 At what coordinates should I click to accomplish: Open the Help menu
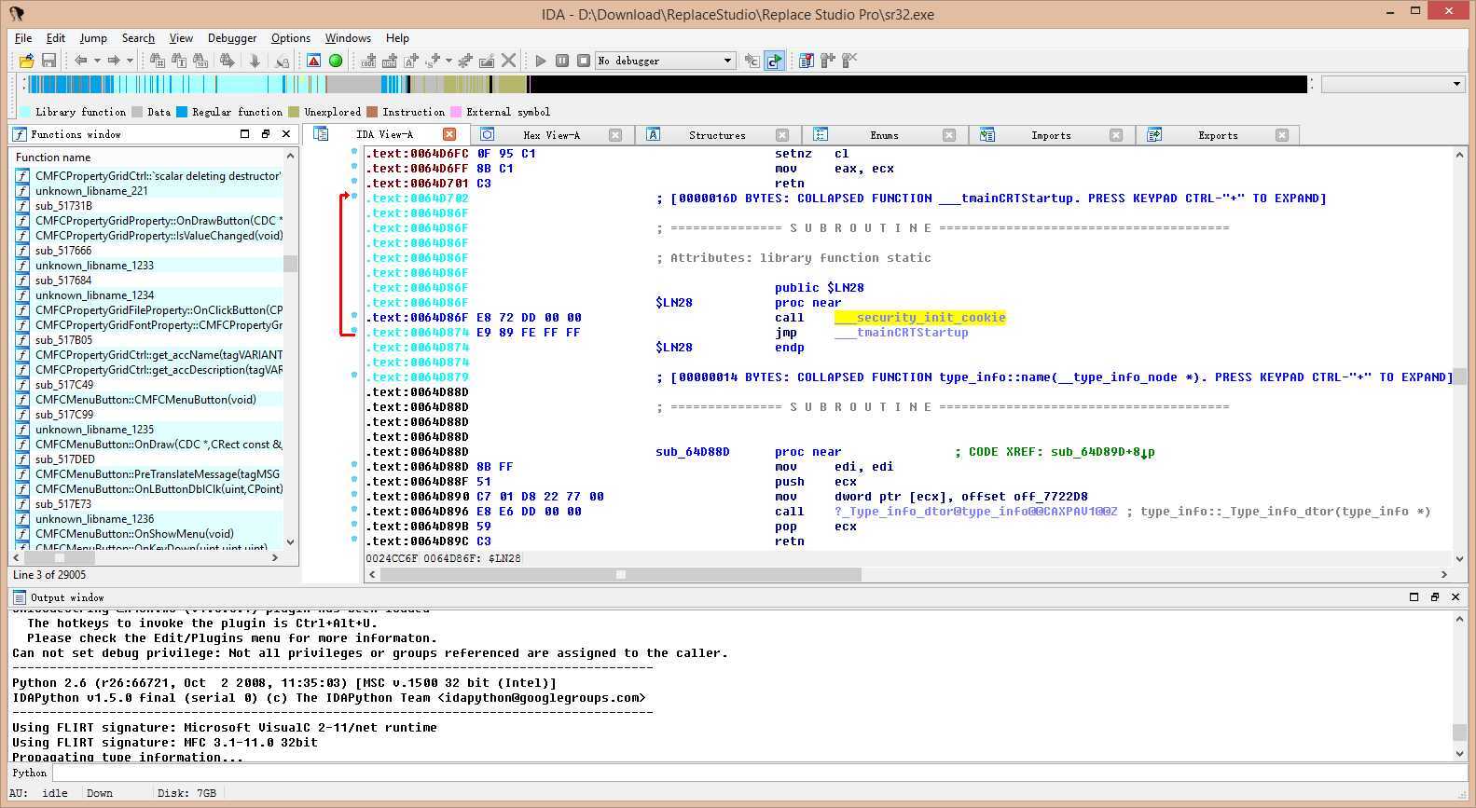click(397, 38)
